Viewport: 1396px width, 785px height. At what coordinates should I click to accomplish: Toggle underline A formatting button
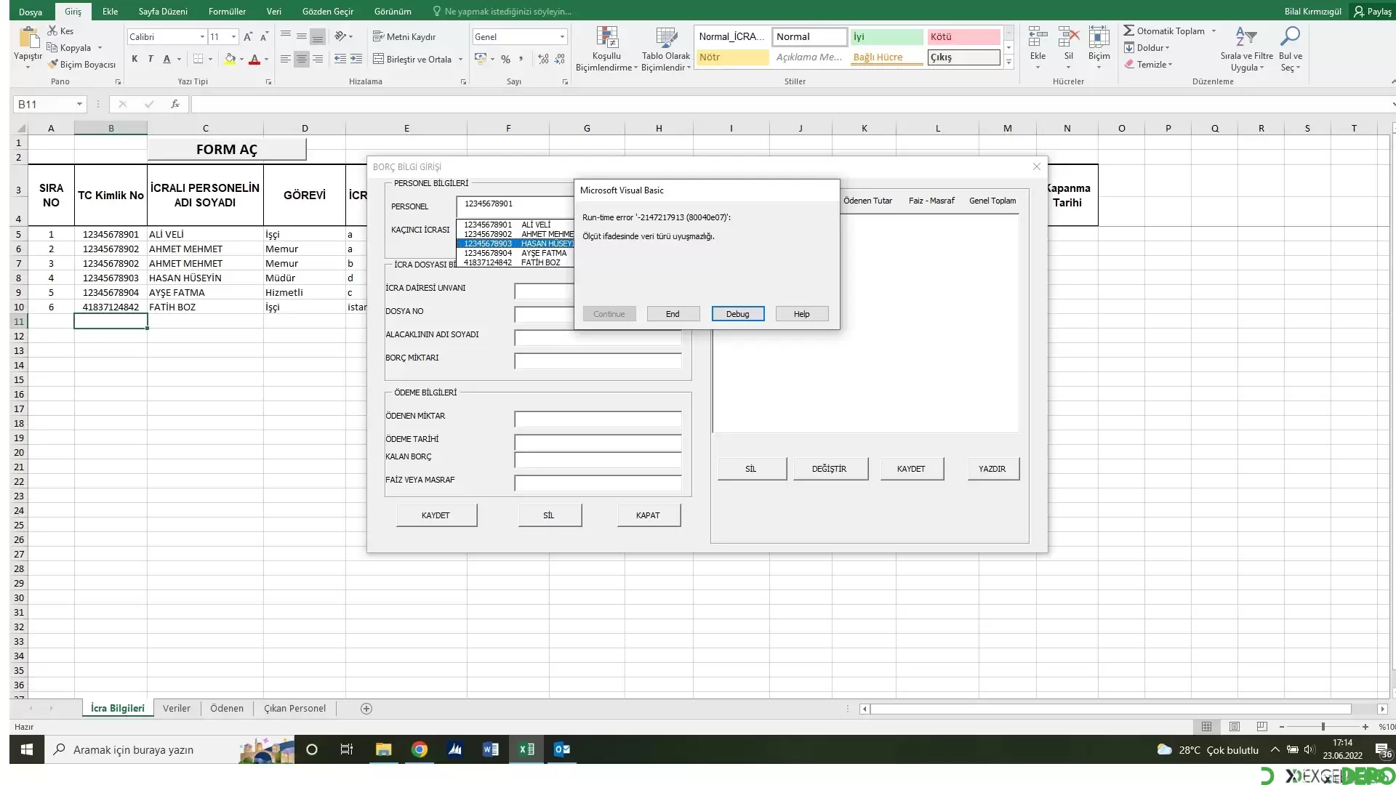167,59
